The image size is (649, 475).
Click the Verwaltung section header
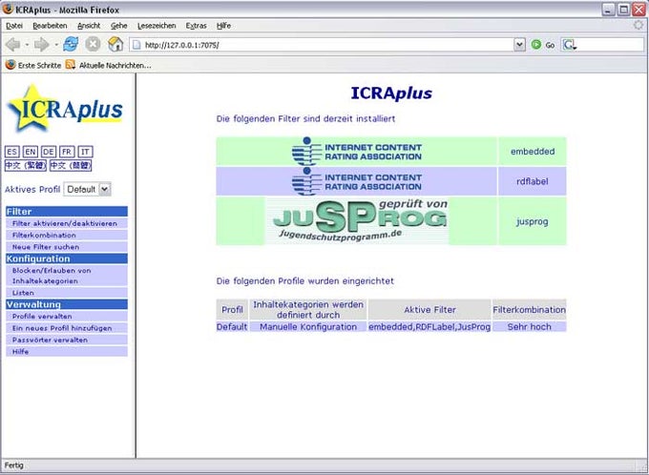(67, 304)
